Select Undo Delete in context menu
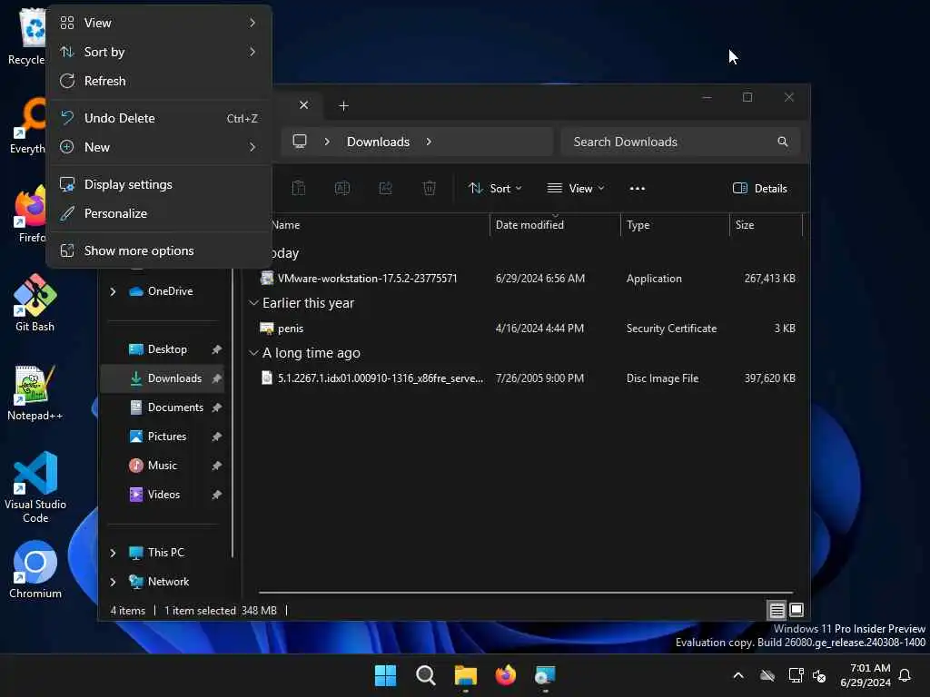Viewport: 930px width, 697px height. pyautogui.click(x=158, y=118)
